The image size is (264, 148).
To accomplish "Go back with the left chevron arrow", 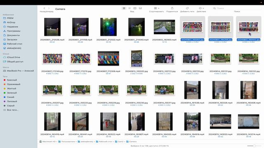I will pos(44,8).
